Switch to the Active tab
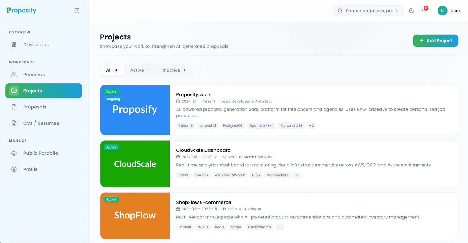The height and width of the screenshot is (243, 468). (x=140, y=70)
